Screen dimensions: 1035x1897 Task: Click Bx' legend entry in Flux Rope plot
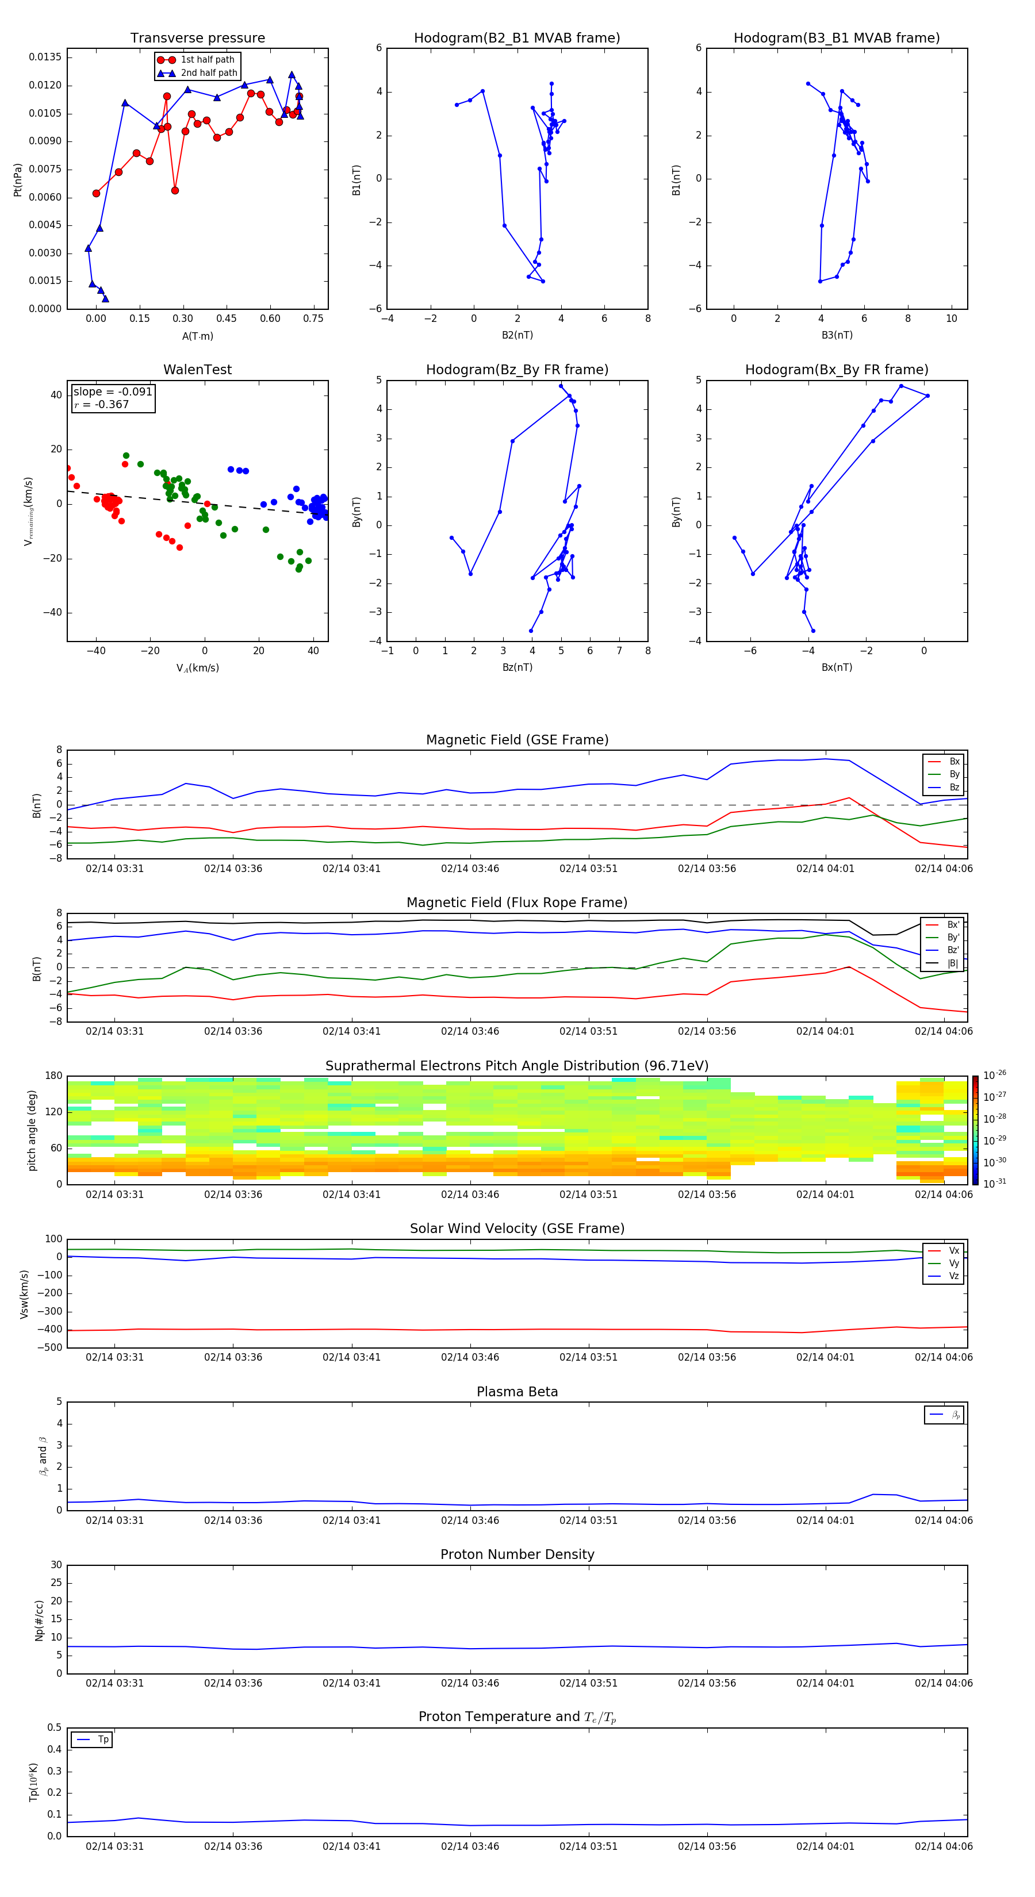click(x=943, y=925)
